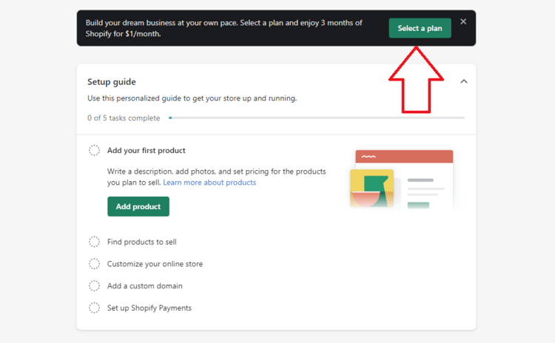Dismiss the plan promotion banner
555x343 pixels.
click(x=463, y=22)
